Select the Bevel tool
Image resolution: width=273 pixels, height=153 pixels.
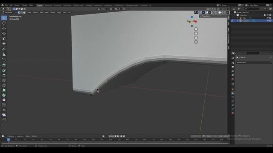[4, 75]
